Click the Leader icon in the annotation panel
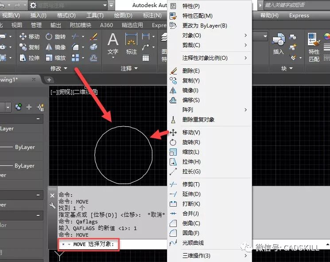 pyautogui.click(x=146, y=47)
